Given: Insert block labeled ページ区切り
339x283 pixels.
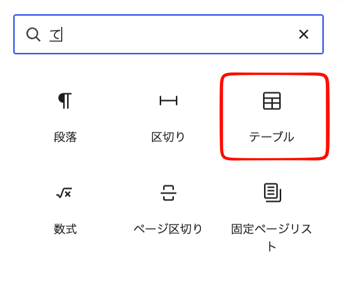Looking at the screenshot, I should click(x=168, y=229).
